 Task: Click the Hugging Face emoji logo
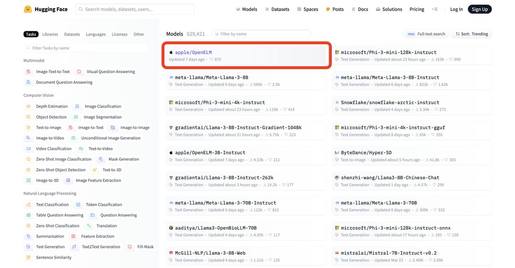[28, 9]
